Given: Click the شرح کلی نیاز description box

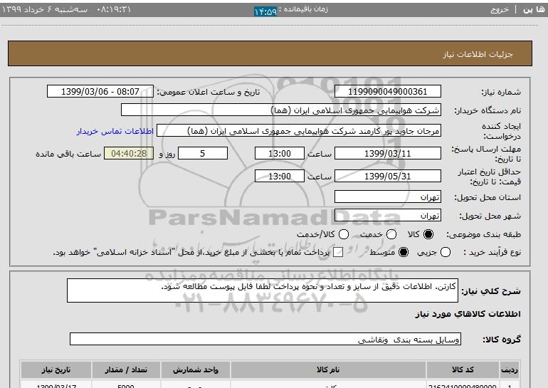Looking at the screenshot, I should coord(263,290).
